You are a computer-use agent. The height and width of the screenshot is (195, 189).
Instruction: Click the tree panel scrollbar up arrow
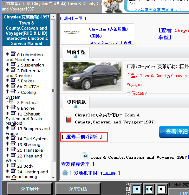pyautogui.click(x=53, y=17)
